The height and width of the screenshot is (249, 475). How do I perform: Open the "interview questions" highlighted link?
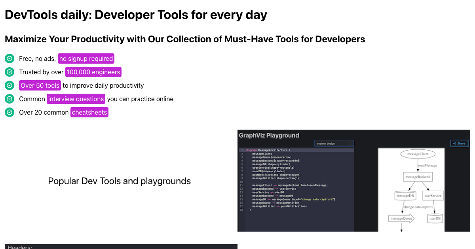click(76, 99)
